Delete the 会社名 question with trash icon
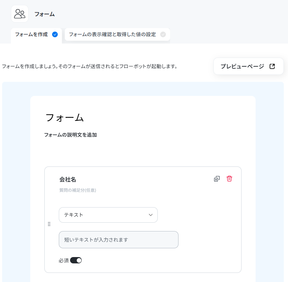Screen dimensions: 288x282 [229, 179]
